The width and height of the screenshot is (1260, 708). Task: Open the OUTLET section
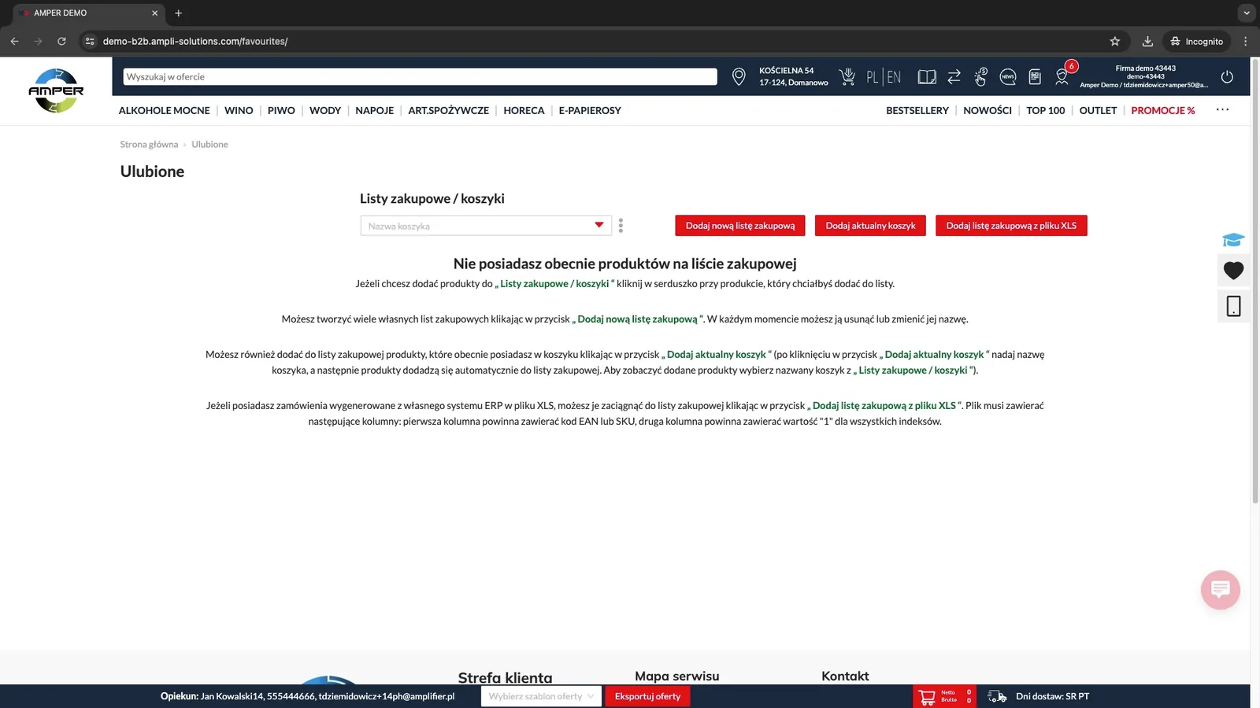(x=1098, y=110)
